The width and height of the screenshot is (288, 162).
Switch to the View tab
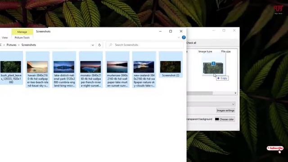coord(5,38)
